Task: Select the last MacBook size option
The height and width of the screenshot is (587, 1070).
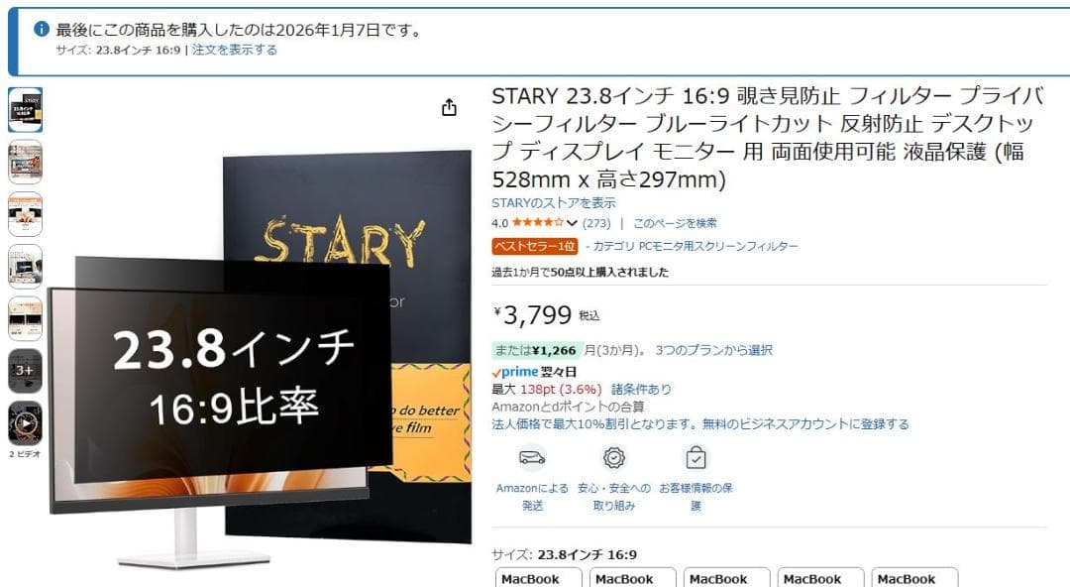Action: pos(915,578)
